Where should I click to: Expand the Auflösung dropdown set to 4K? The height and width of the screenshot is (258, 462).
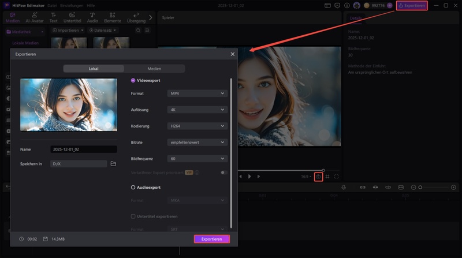tap(197, 109)
